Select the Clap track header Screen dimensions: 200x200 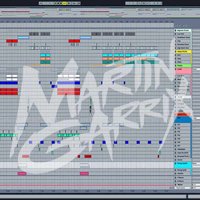(x=182, y=41)
